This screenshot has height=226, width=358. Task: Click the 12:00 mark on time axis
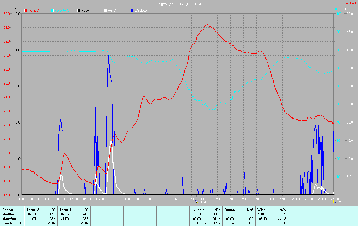pyautogui.click(x=178, y=199)
